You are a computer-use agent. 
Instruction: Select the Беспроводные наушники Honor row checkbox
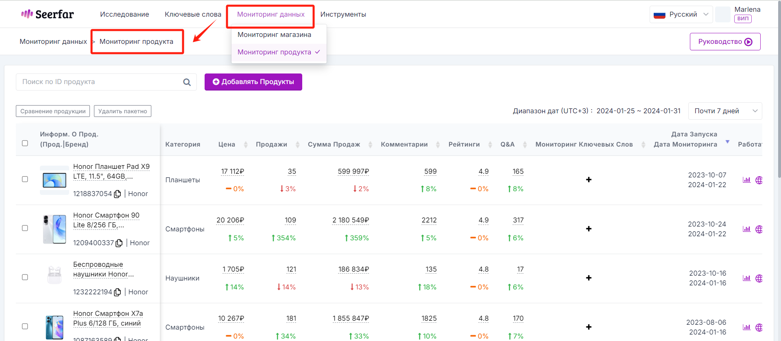point(25,277)
